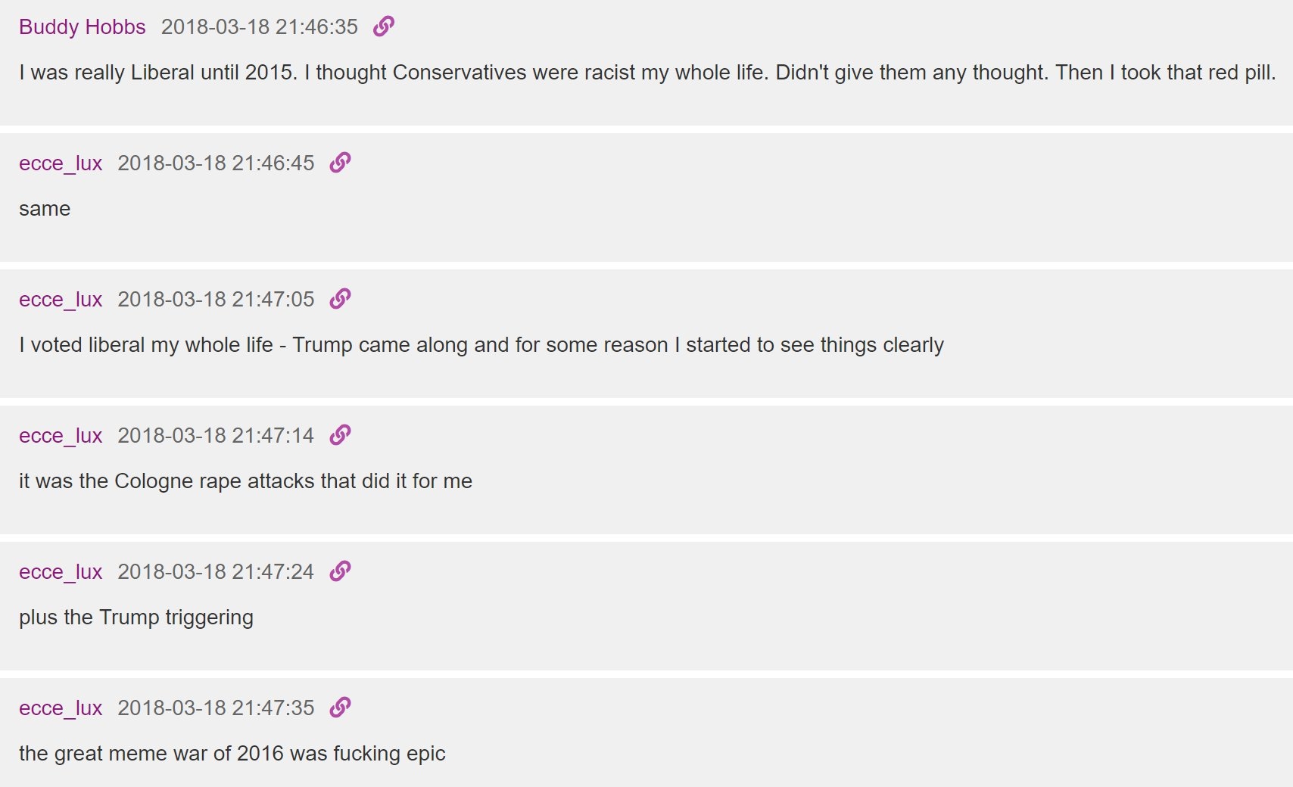Click permalink icon beside 21:46:45 timestamp
Screen dimensions: 1293x787
click(x=340, y=163)
